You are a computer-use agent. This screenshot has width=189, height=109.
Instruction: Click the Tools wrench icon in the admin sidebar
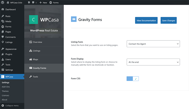[x=3, y=65]
